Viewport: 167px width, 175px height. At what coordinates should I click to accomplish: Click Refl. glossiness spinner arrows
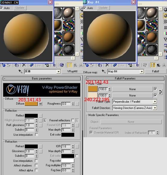36,125
